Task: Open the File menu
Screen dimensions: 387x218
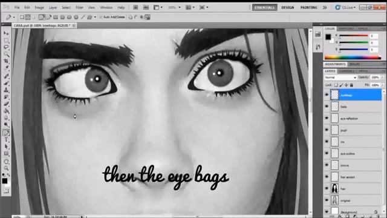Action: (17, 7)
